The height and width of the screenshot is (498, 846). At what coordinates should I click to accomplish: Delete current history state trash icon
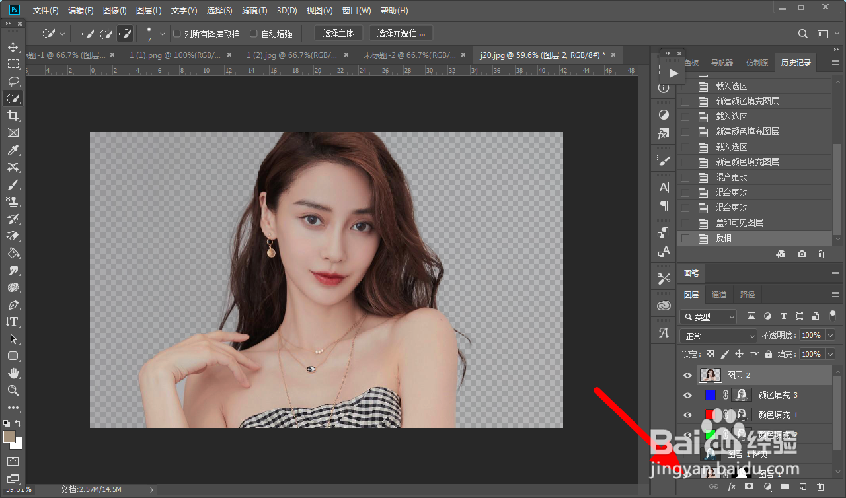pyautogui.click(x=820, y=254)
